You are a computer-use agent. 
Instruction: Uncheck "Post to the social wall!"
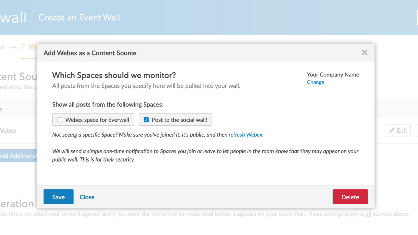[x=147, y=119]
